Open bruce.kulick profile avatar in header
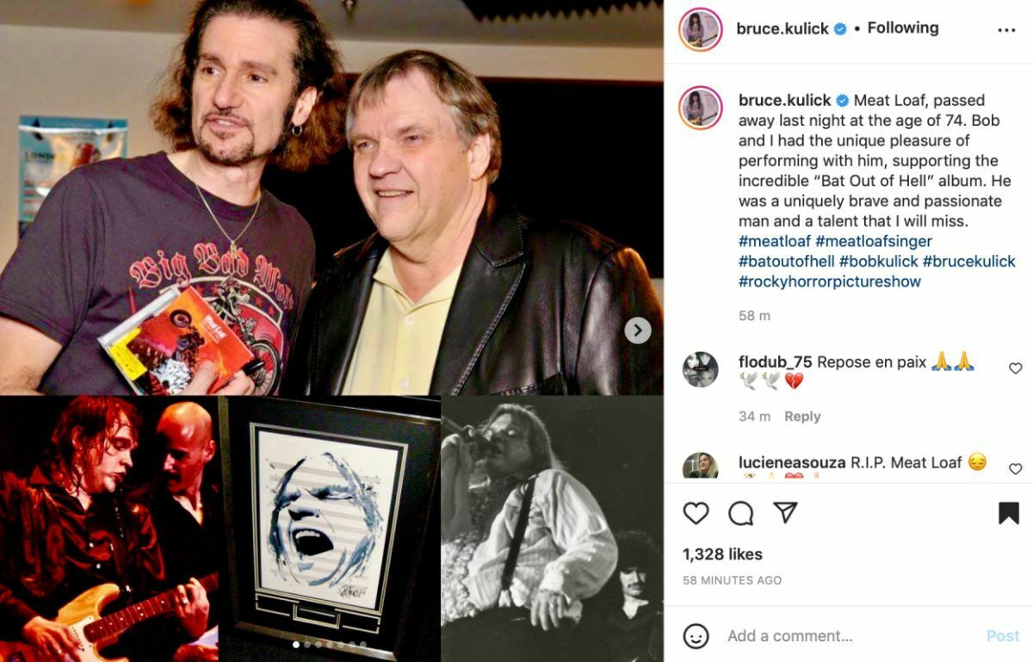1033x662 pixels. tap(700, 29)
